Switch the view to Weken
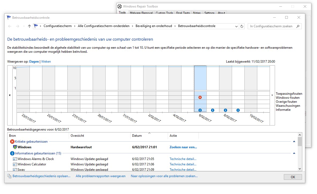The image size is (317, 194). [x=46, y=62]
